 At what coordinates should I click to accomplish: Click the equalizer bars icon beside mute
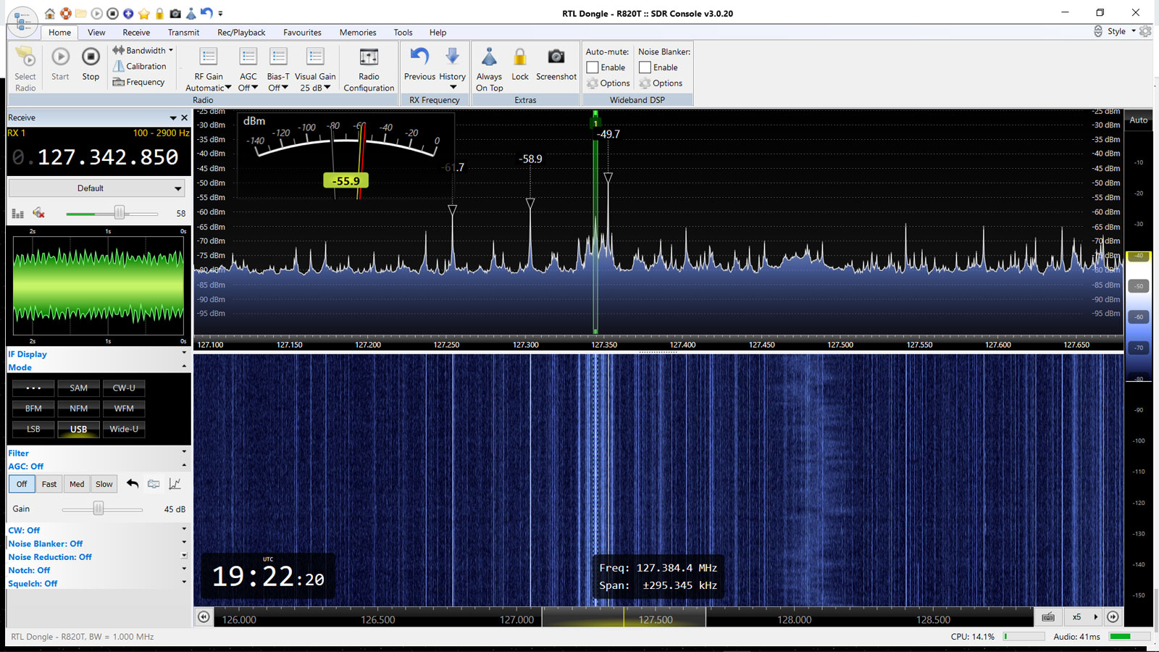click(x=18, y=213)
